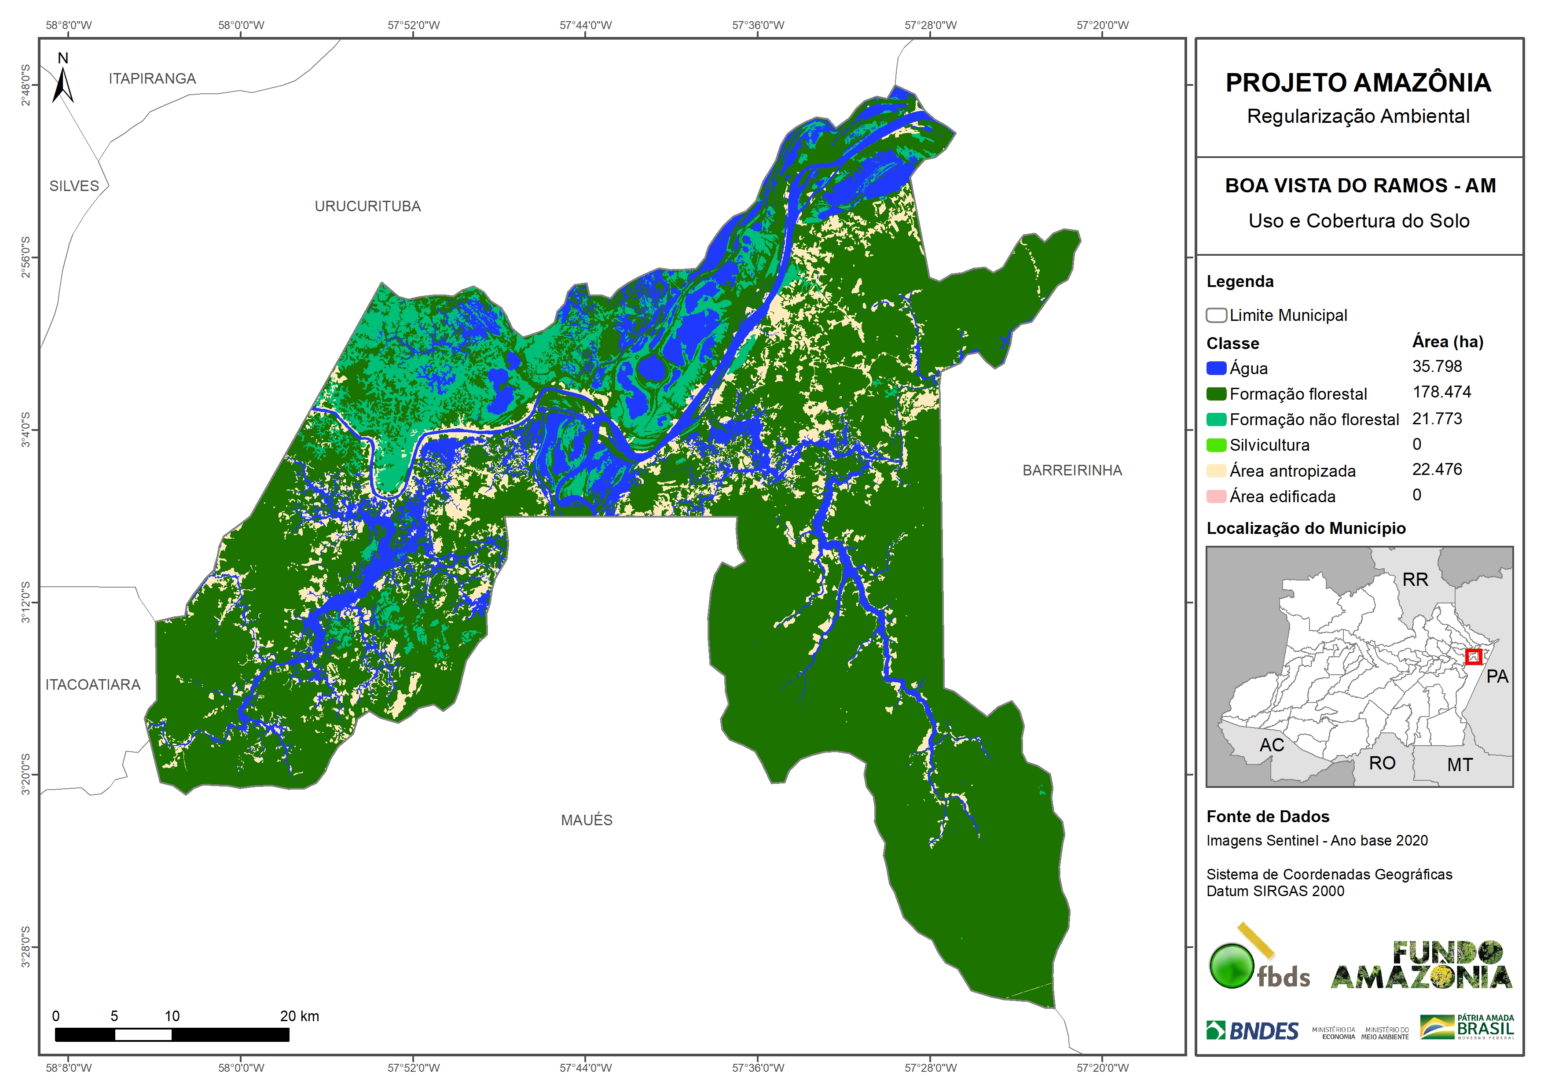Screen dimensions: 1544x1092
Task: Click the BNDES logo
Action: pyautogui.click(x=1252, y=1031)
